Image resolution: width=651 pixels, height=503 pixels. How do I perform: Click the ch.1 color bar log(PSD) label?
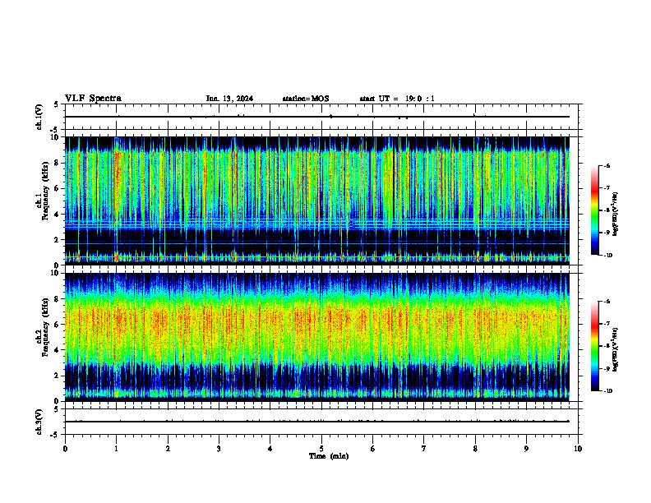[616, 214]
